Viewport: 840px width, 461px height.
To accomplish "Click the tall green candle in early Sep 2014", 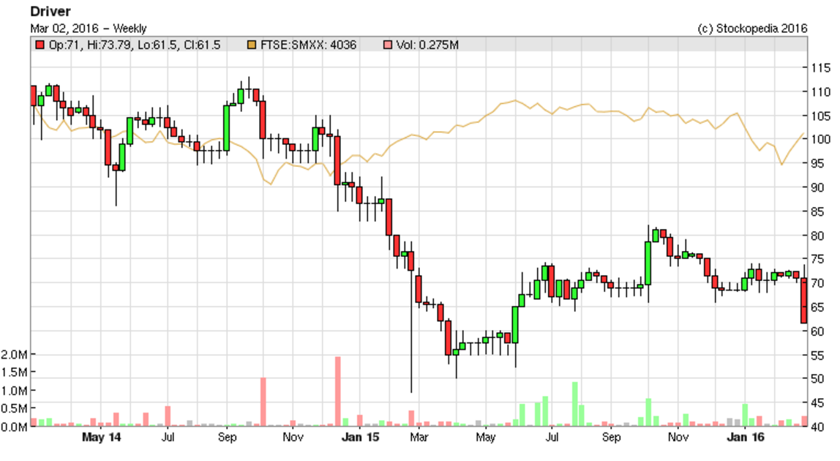I will coord(227,128).
